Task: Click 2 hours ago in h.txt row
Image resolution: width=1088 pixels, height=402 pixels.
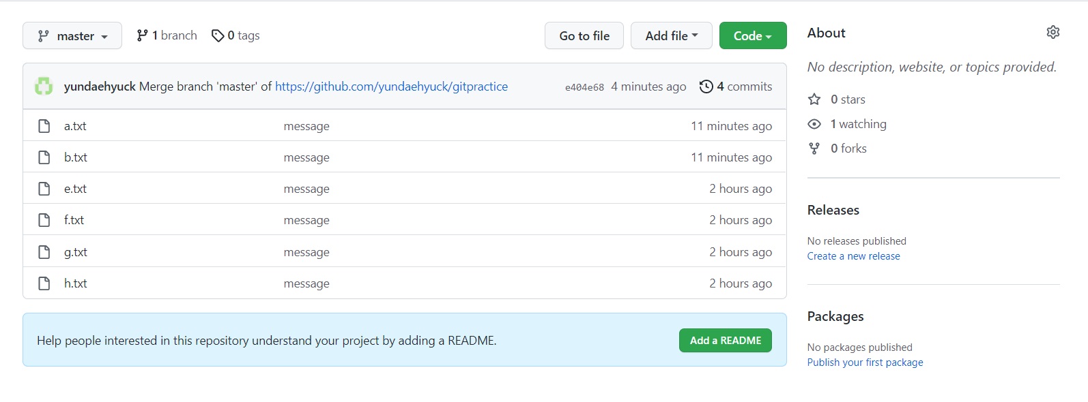Action: tap(741, 283)
